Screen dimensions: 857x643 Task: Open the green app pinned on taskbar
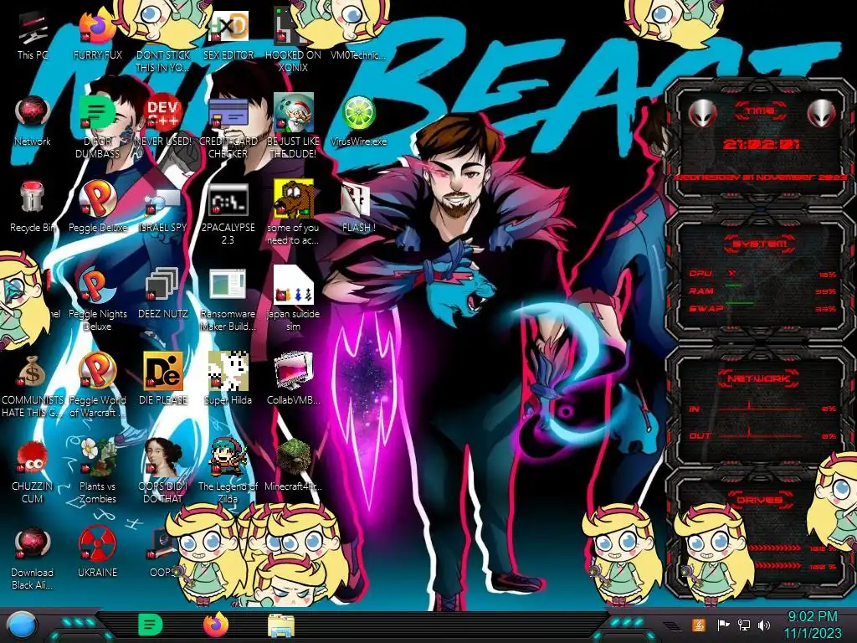click(x=151, y=625)
